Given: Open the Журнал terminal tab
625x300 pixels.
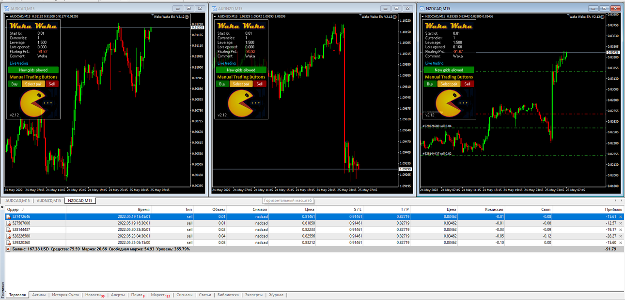Looking at the screenshot, I should click(276, 295).
